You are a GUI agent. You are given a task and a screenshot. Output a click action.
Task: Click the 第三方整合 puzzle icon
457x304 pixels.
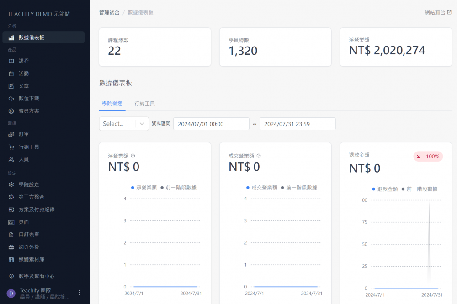point(11,197)
